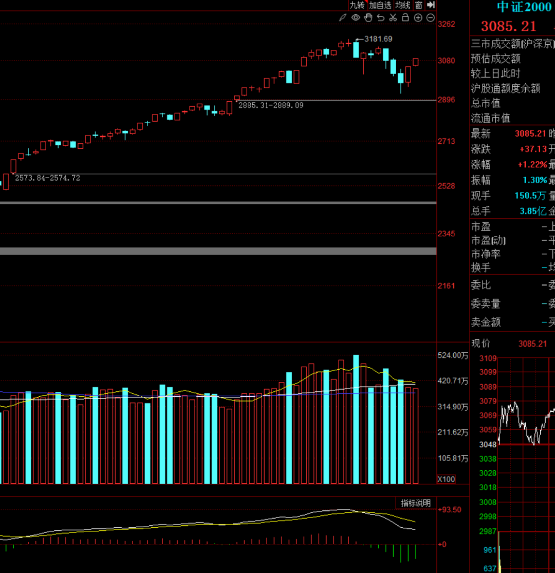555x573 pixels.
Task: Toggle chart visibility with the eye icon
Action: click(355, 18)
